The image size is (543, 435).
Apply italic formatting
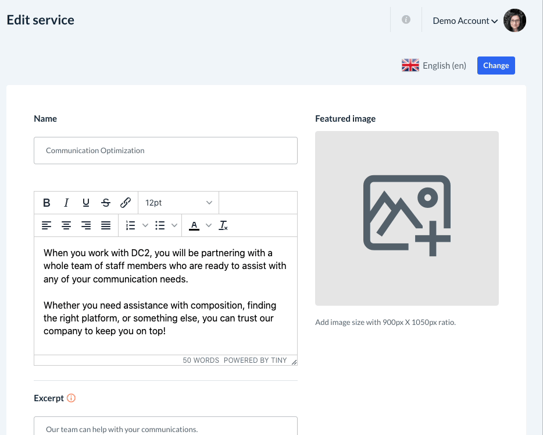pos(66,203)
